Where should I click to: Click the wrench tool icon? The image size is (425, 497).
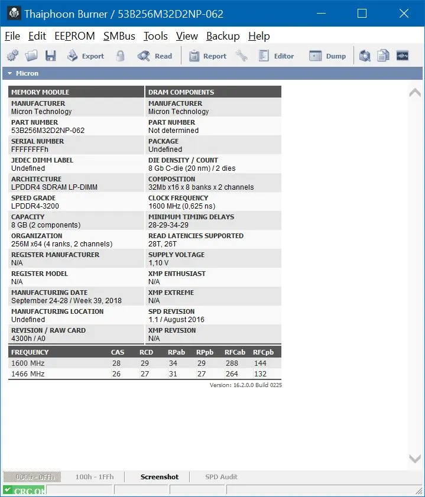[x=242, y=56]
